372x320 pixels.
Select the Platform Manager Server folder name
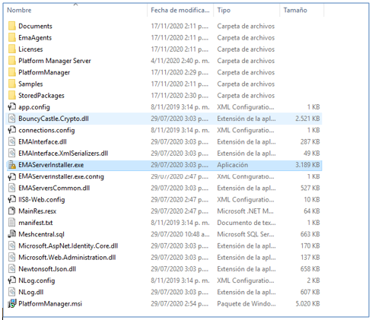coord(55,61)
